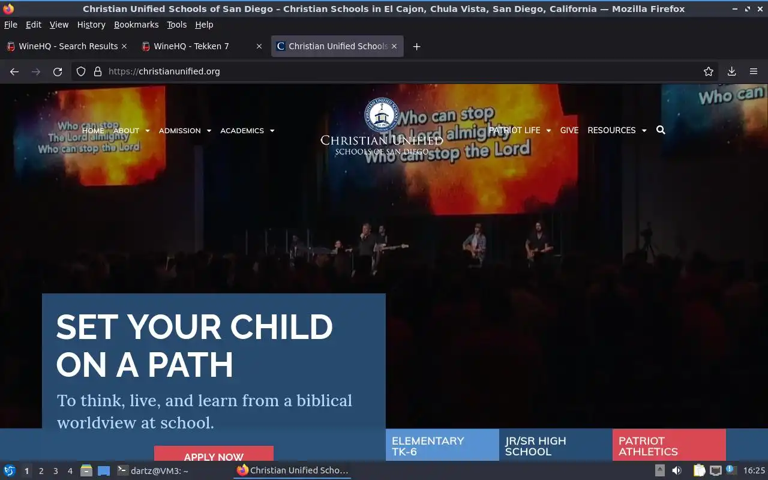The image size is (768, 480).
Task: Go back to the previous page
Action: [x=14, y=71]
